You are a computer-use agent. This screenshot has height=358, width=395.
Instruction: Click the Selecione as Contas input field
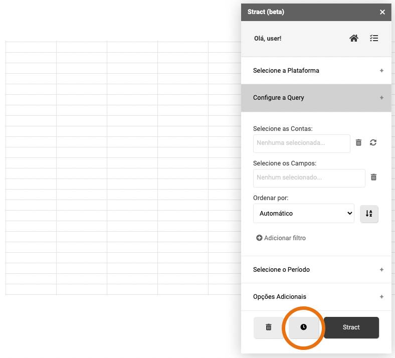(301, 143)
